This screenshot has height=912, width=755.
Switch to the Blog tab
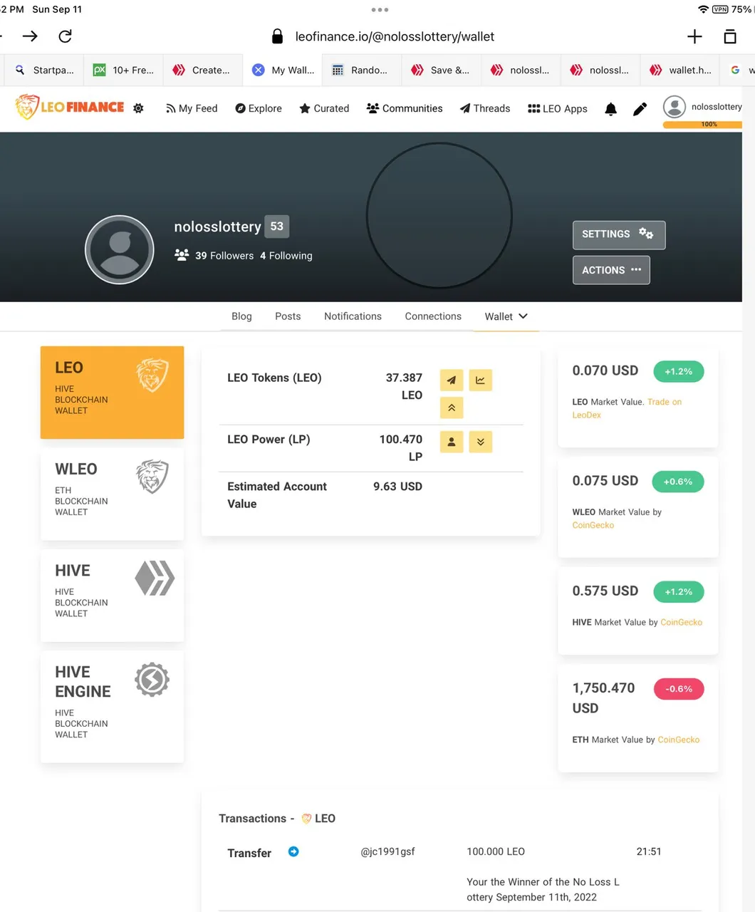coord(241,316)
